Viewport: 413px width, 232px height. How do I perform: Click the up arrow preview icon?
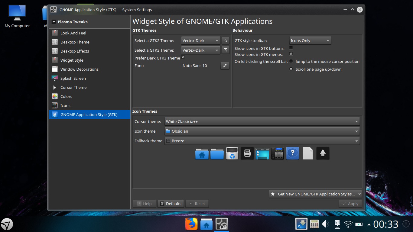click(323, 153)
